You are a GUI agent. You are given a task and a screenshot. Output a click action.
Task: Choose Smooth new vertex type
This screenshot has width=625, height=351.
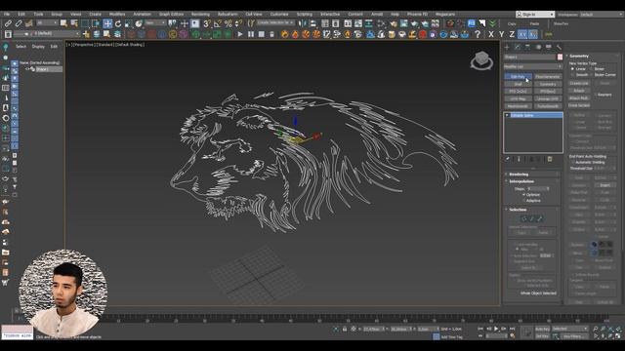coord(573,74)
